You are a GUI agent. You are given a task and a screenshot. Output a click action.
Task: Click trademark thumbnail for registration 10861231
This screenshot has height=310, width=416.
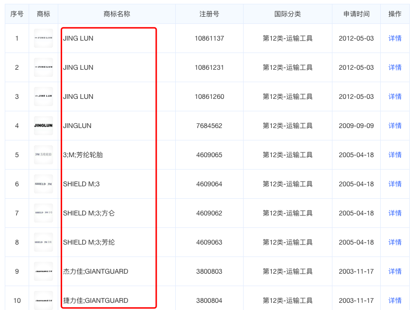click(x=43, y=67)
